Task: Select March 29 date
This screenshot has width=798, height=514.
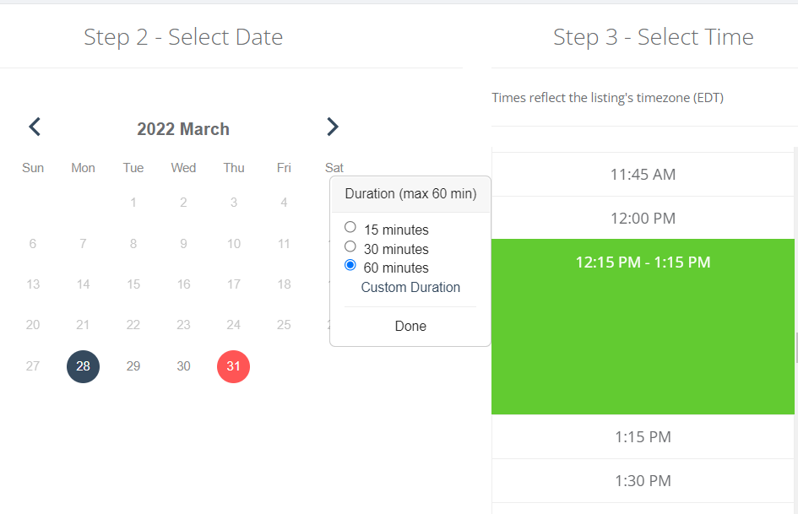Action: tap(133, 366)
